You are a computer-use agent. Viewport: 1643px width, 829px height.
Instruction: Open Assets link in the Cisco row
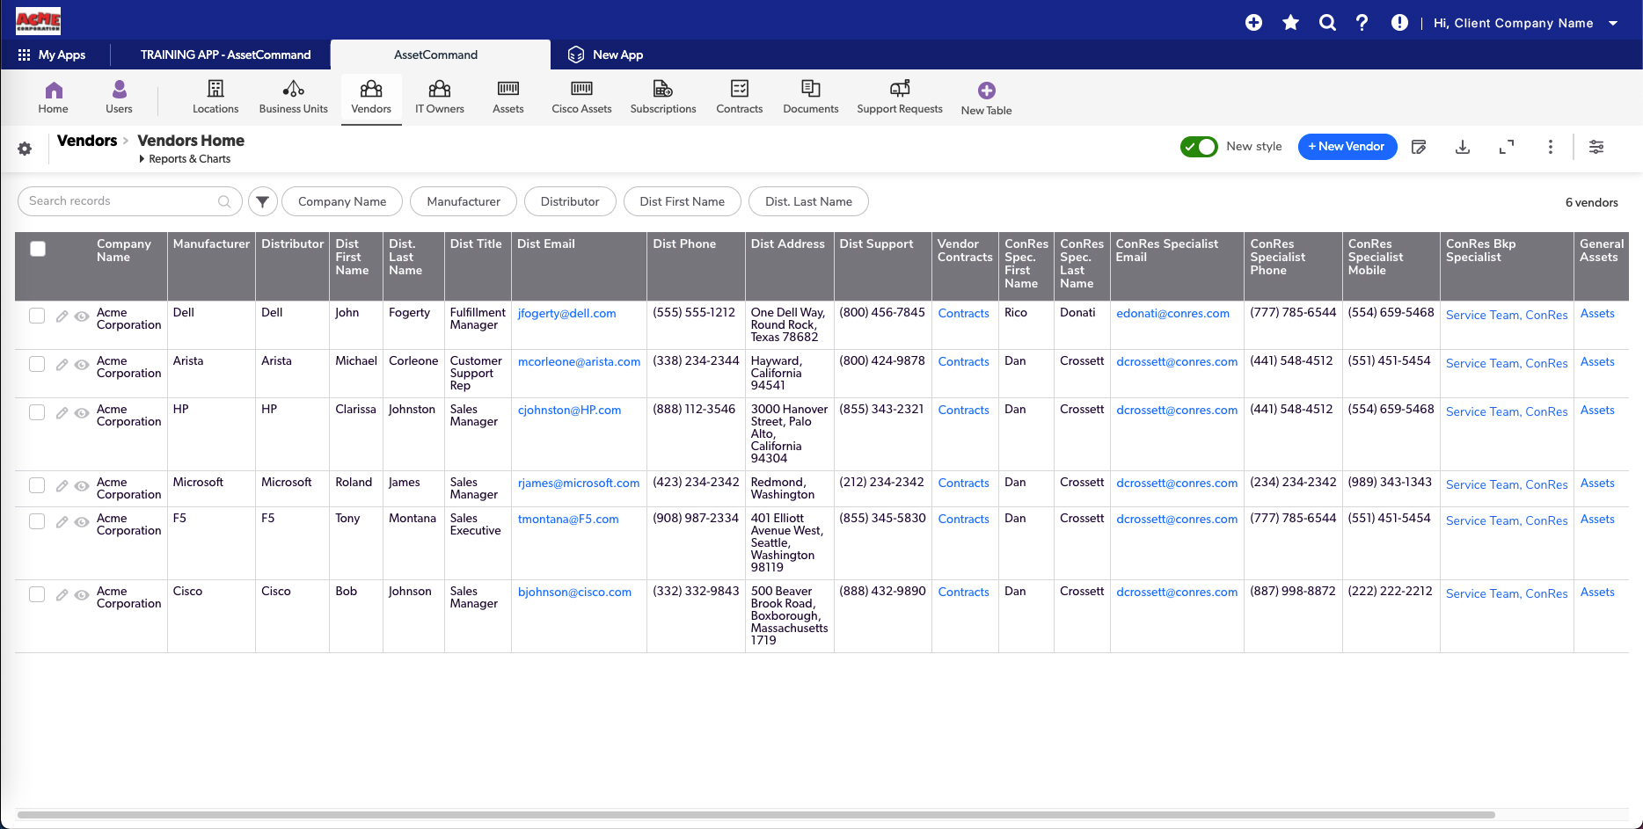coord(1597,593)
